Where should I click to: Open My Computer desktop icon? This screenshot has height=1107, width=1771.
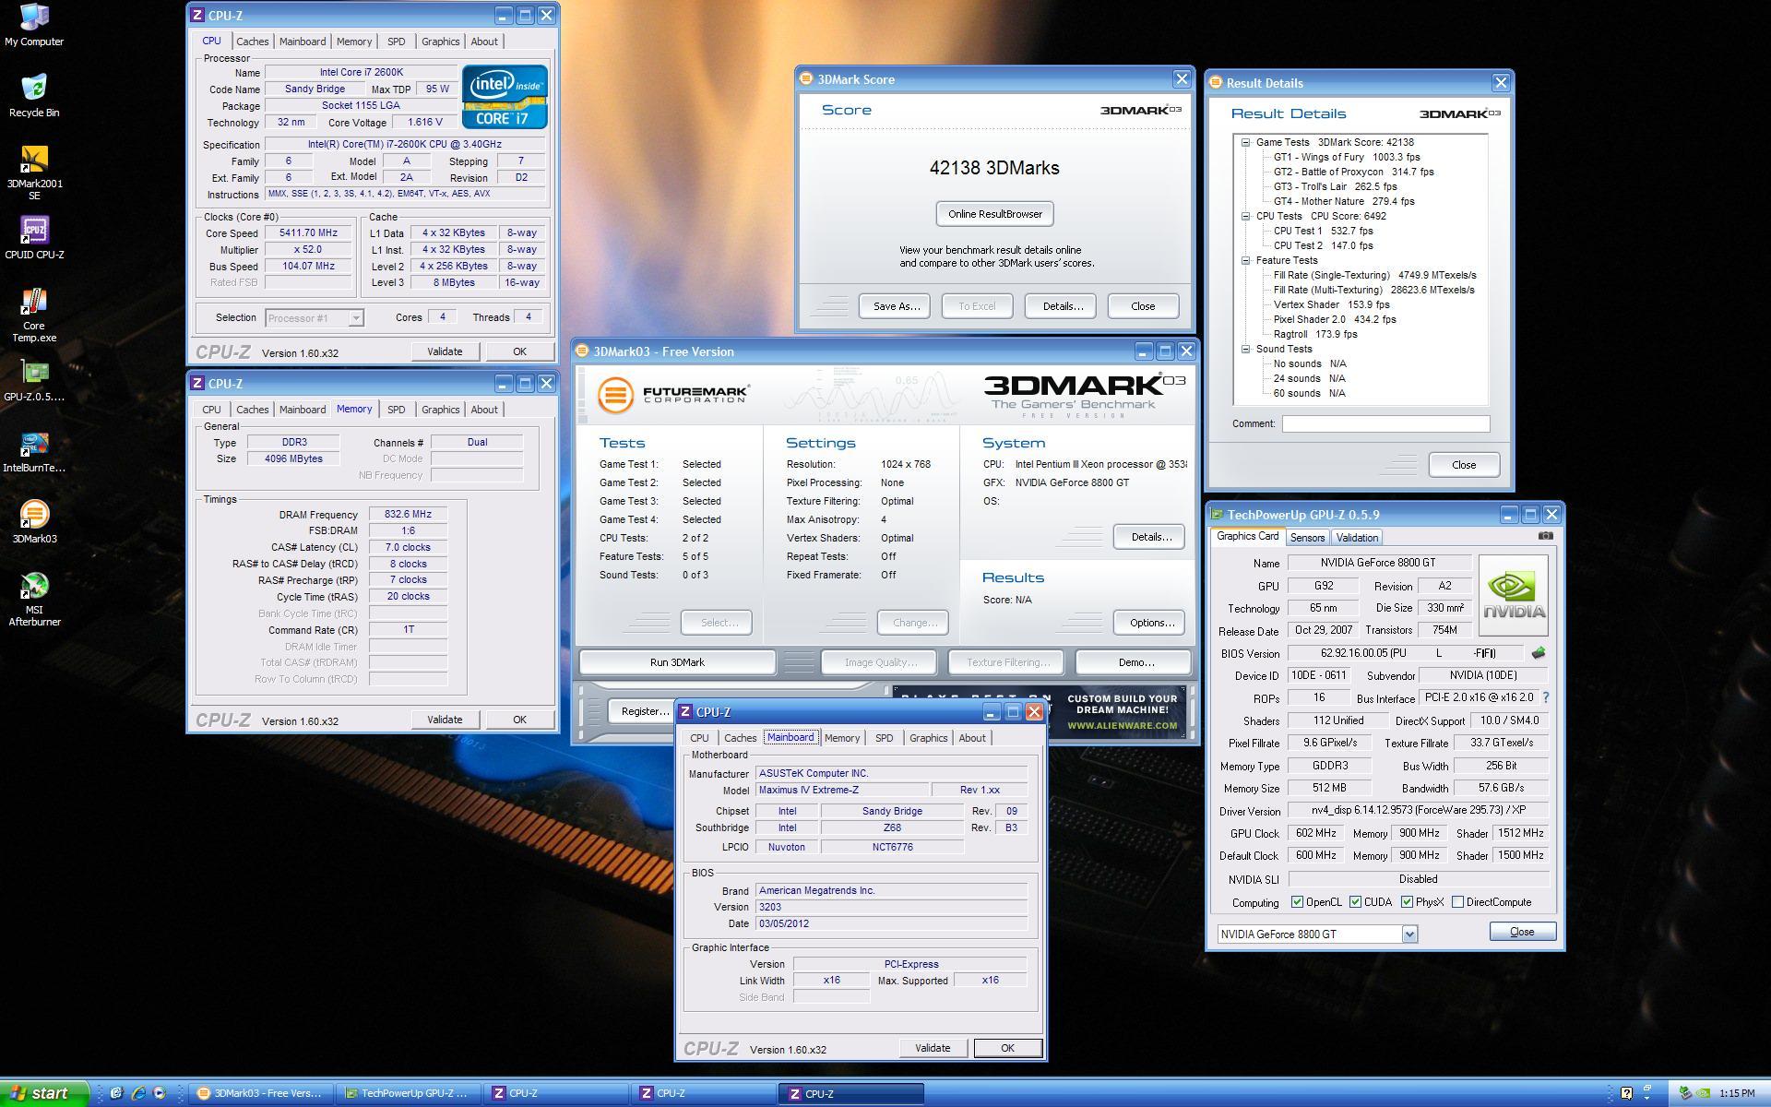[34, 25]
